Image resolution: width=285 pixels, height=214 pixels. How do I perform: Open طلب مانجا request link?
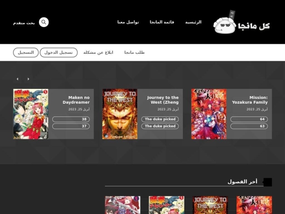click(x=134, y=52)
